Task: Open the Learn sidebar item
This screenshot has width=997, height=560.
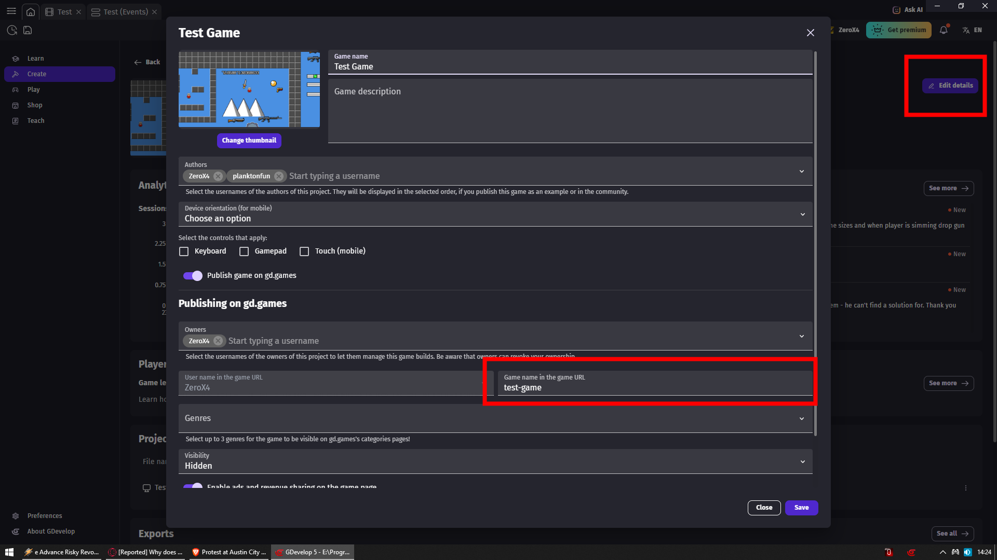Action: tap(35, 59)
